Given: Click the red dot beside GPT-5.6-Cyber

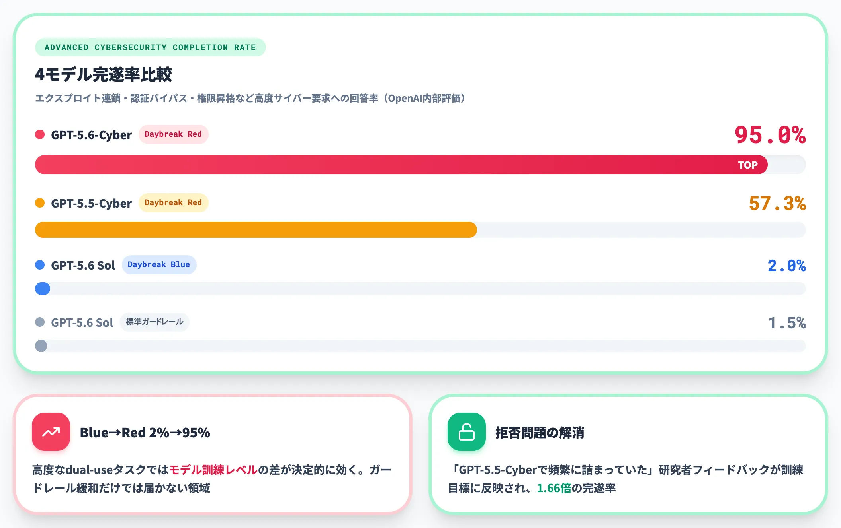Looking at the screenshot, I should pos(40,134).
